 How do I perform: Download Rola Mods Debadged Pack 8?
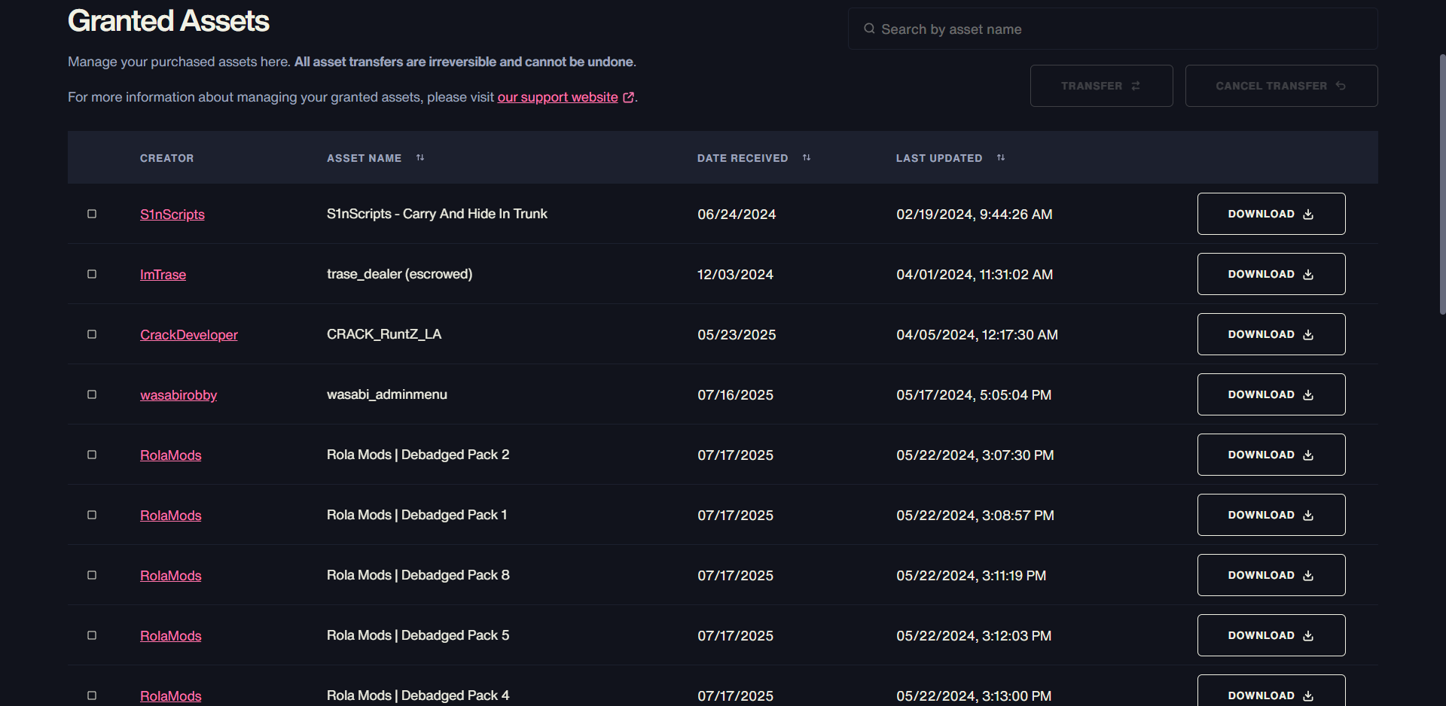(x=1271, y=575)
